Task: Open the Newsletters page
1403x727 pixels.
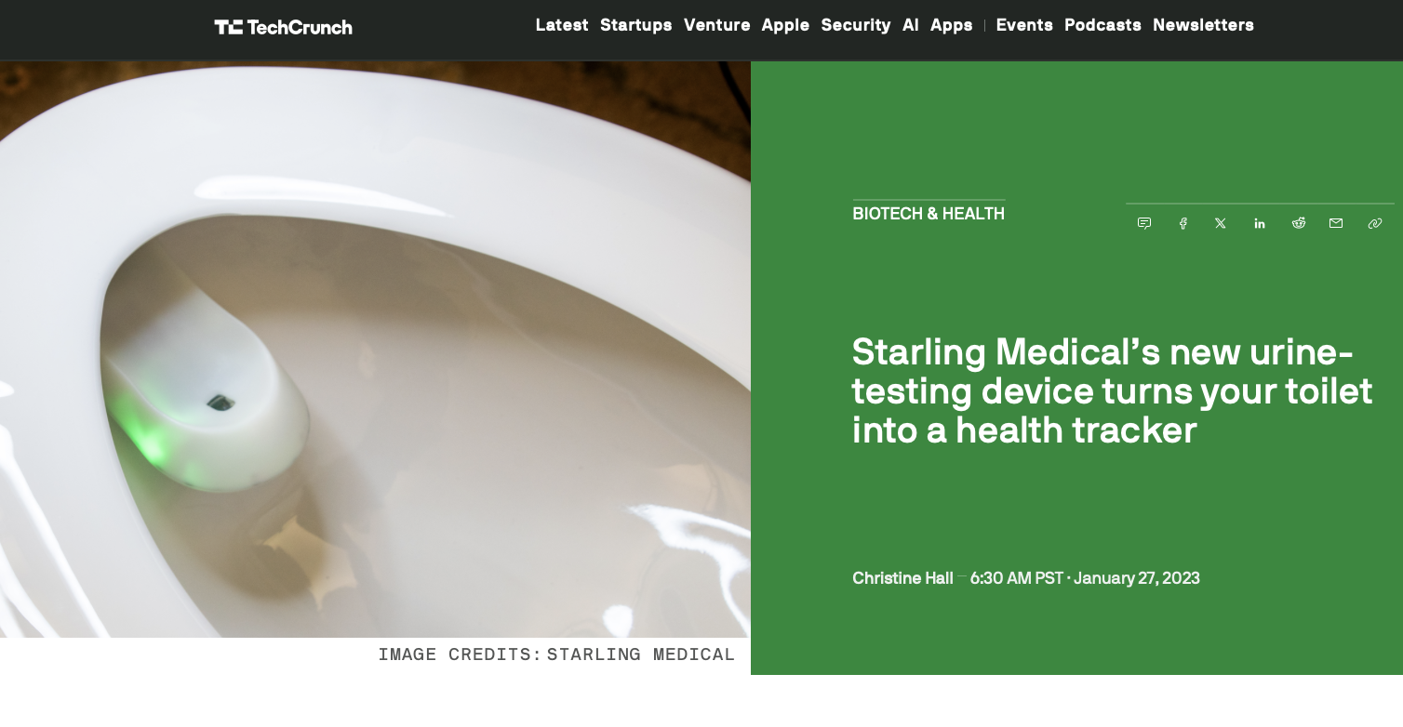Action: point(1203,25)
